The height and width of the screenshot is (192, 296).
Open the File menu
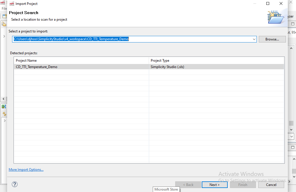click(4, 8)
